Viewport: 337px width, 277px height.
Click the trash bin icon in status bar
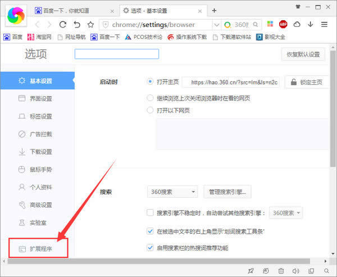pyautogui.click(x=281, y=271)
